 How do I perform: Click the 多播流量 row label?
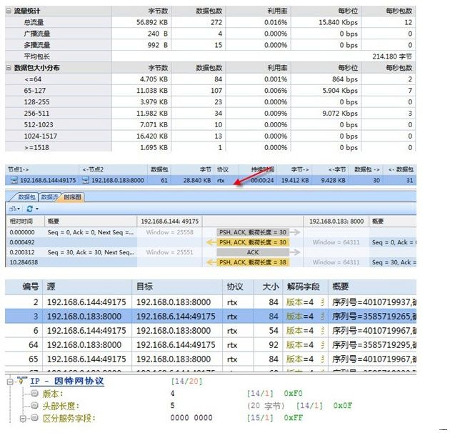tap(37, 45)
